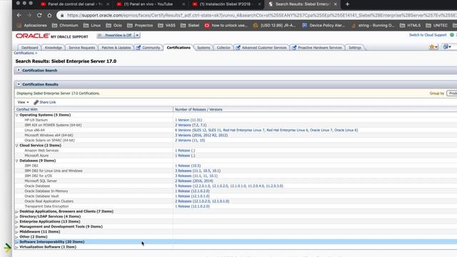Open the Knowledge tab
Screen dimensions: 457x257
click(x=54, y=48)
